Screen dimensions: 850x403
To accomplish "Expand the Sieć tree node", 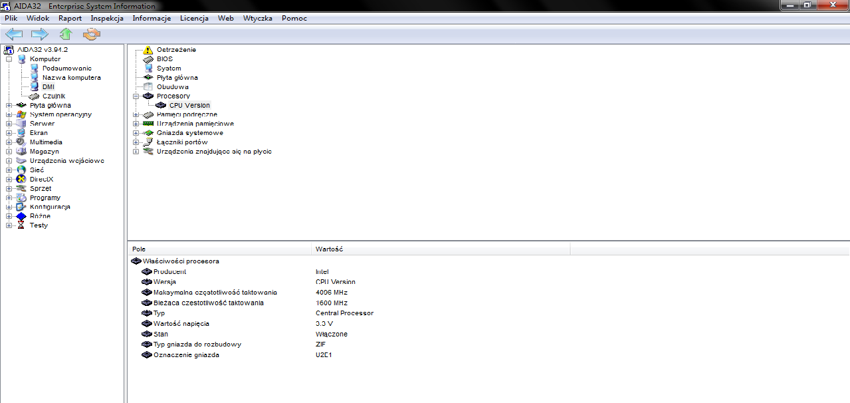I will point(9,170).
